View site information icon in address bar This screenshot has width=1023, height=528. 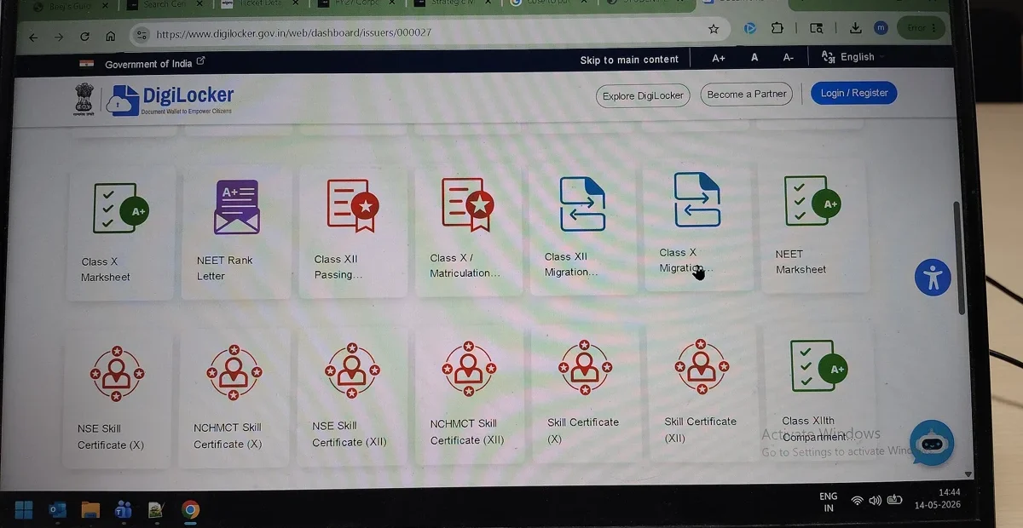(142, 35)
